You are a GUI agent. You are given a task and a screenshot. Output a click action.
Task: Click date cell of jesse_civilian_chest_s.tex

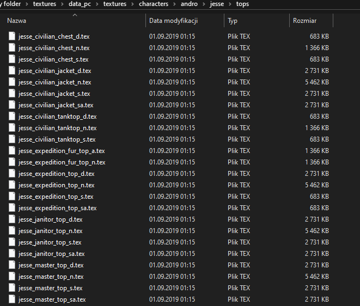172,59
